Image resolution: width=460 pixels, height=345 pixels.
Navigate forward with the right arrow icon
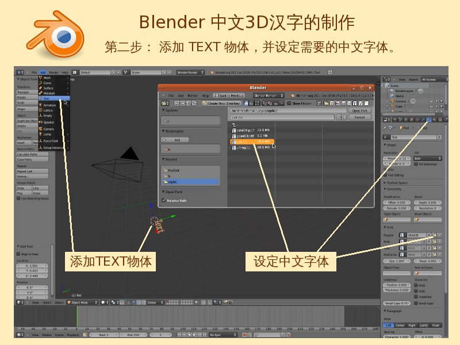pos(182,103)
